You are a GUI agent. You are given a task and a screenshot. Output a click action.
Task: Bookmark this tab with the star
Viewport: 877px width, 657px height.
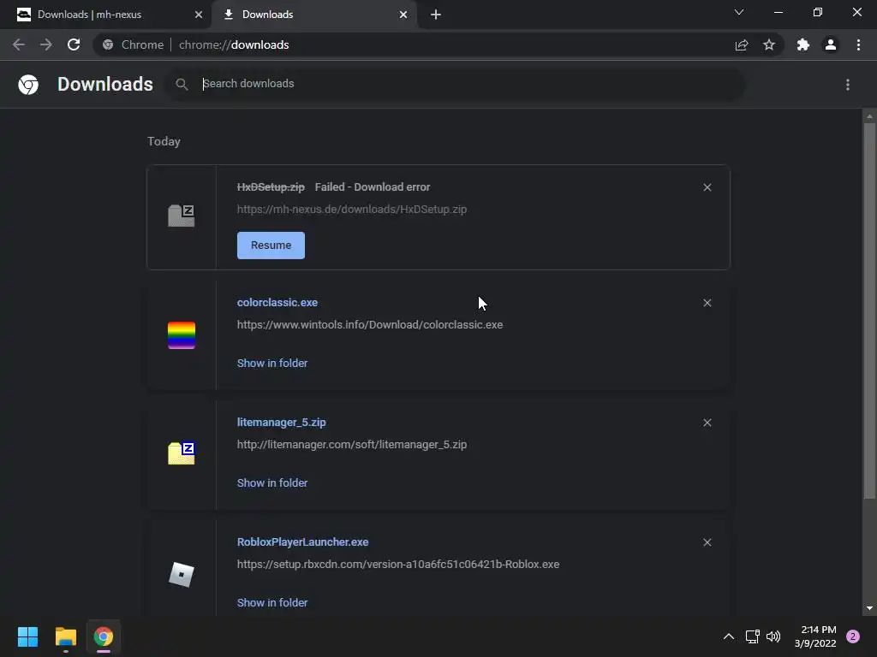(769, 44)
